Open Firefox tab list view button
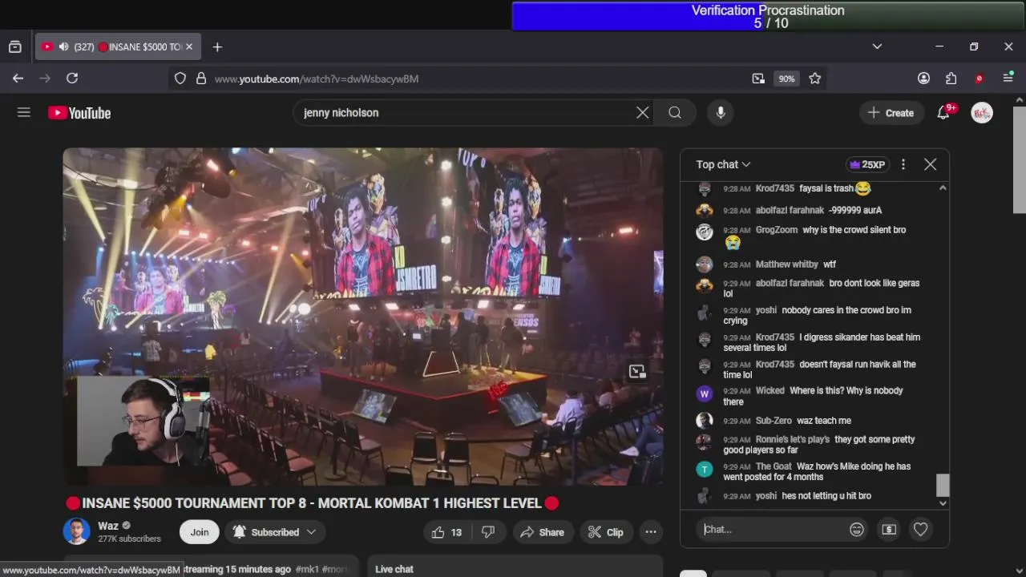 click(14, 47)
